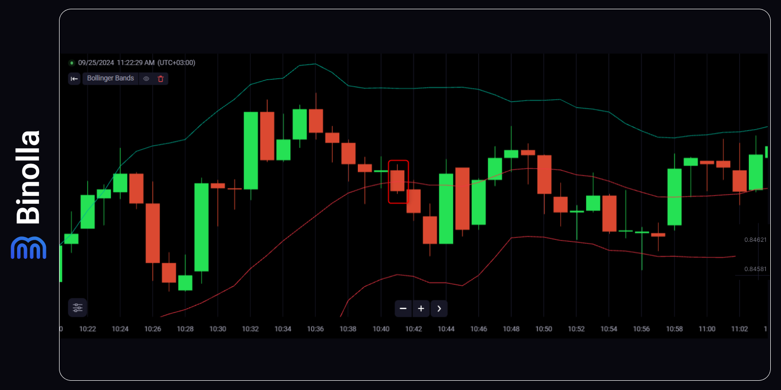Click the 0.84621 price level label
781x390 pixels.
[755, 240]
